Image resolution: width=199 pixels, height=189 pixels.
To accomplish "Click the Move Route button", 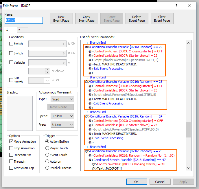I will tap(60, 107).
